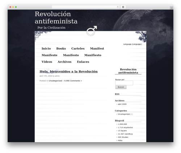Open the abril 2009 archive link
181x153 pixels.
click(x=122, y=104)
